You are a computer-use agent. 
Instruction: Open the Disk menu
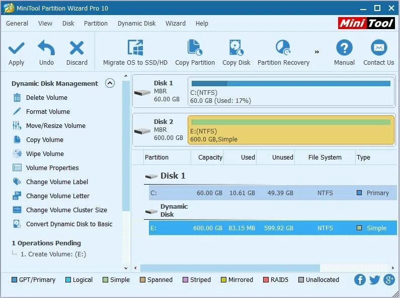pos(68,24)
